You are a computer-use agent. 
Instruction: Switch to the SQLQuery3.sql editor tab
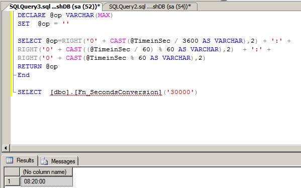(54, 7)
